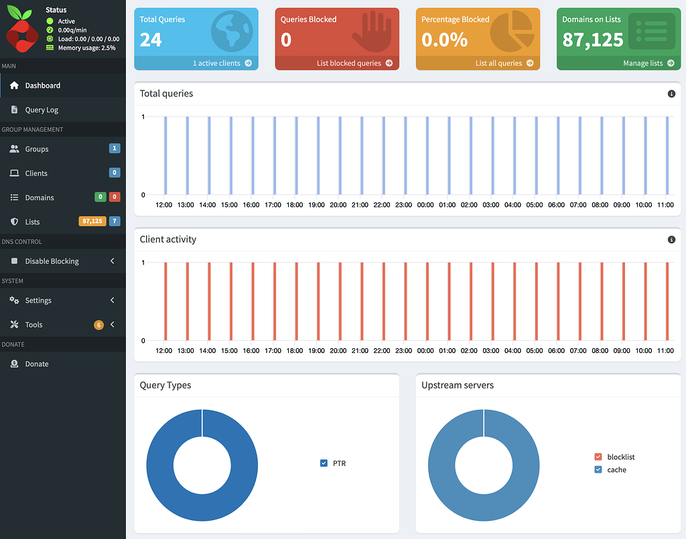Show info for Client activity chart
This screenshot has height=539, width=686.
(x=671, y=239)
